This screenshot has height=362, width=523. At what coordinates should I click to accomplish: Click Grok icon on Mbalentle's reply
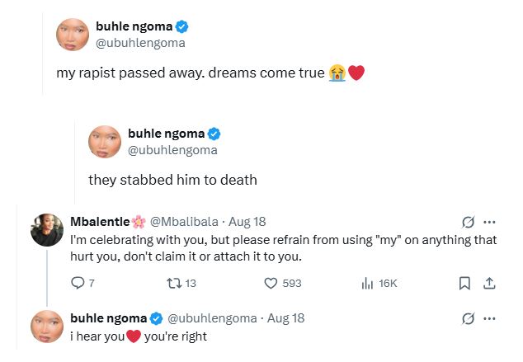point(468,222)
